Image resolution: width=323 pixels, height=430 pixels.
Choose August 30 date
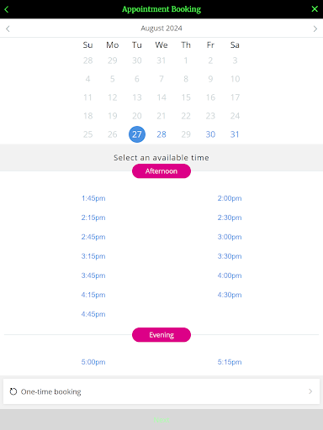tap(210, 134)
